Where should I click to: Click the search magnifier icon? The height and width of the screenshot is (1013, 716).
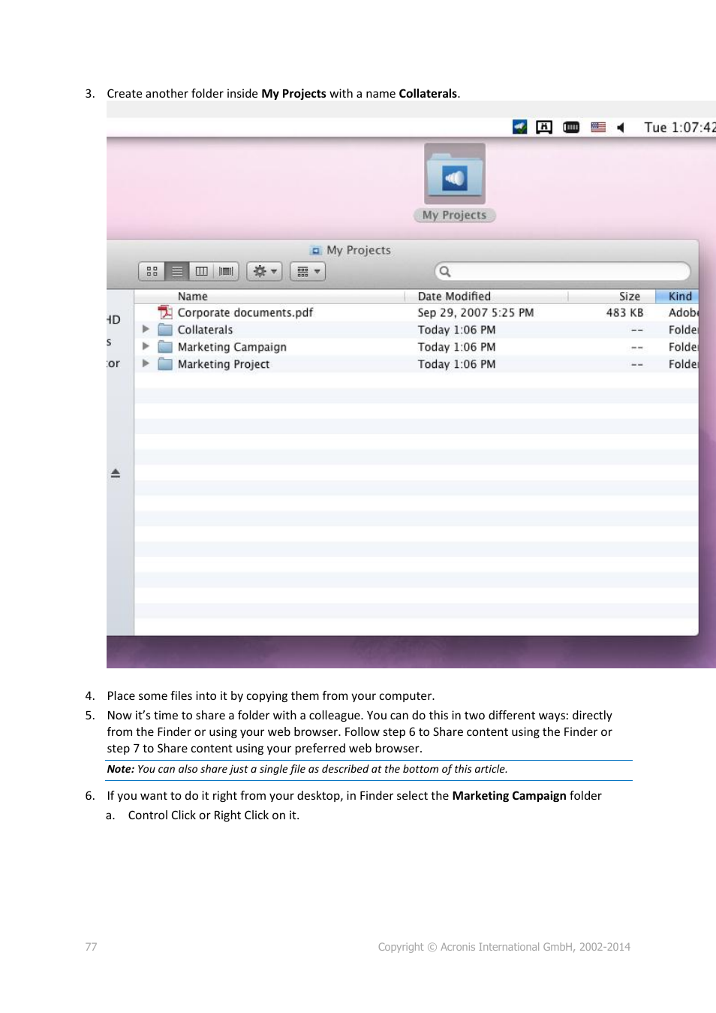tap(445, 271)
